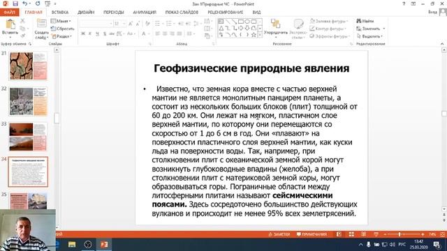The width and height of the screenshot is (447, 251).
Task: Toggle text shadow (S) formatting
Action: pos(105,33)
